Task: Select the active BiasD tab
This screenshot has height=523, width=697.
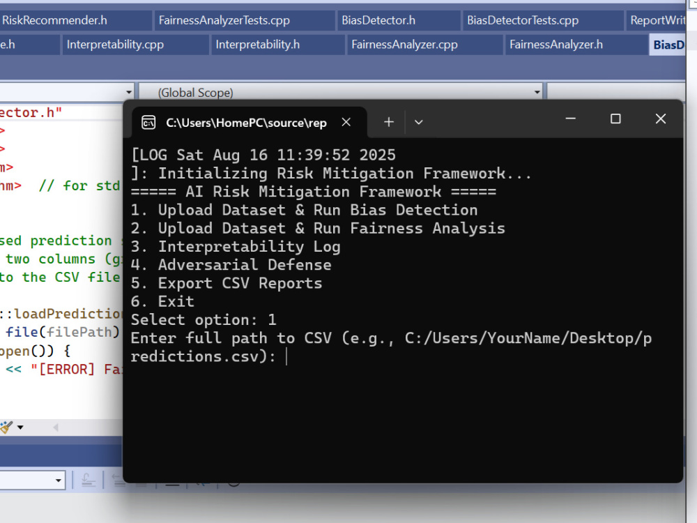Action: click(x=668, y=45)
